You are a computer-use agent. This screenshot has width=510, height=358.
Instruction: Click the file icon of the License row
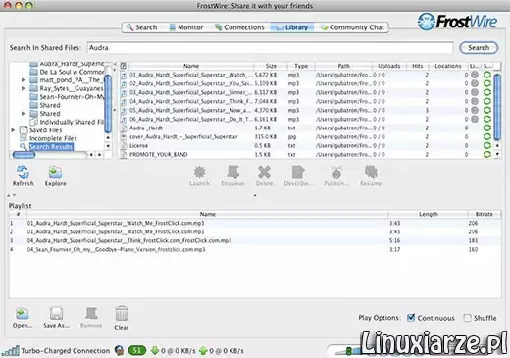click(x=124, y=145)
